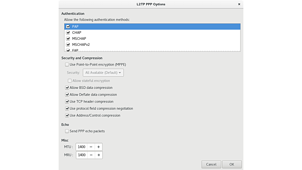Decrease MRU with the minus button

coord(91,155)
